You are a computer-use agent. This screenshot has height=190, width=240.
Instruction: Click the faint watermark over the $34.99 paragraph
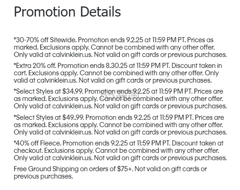120,94
